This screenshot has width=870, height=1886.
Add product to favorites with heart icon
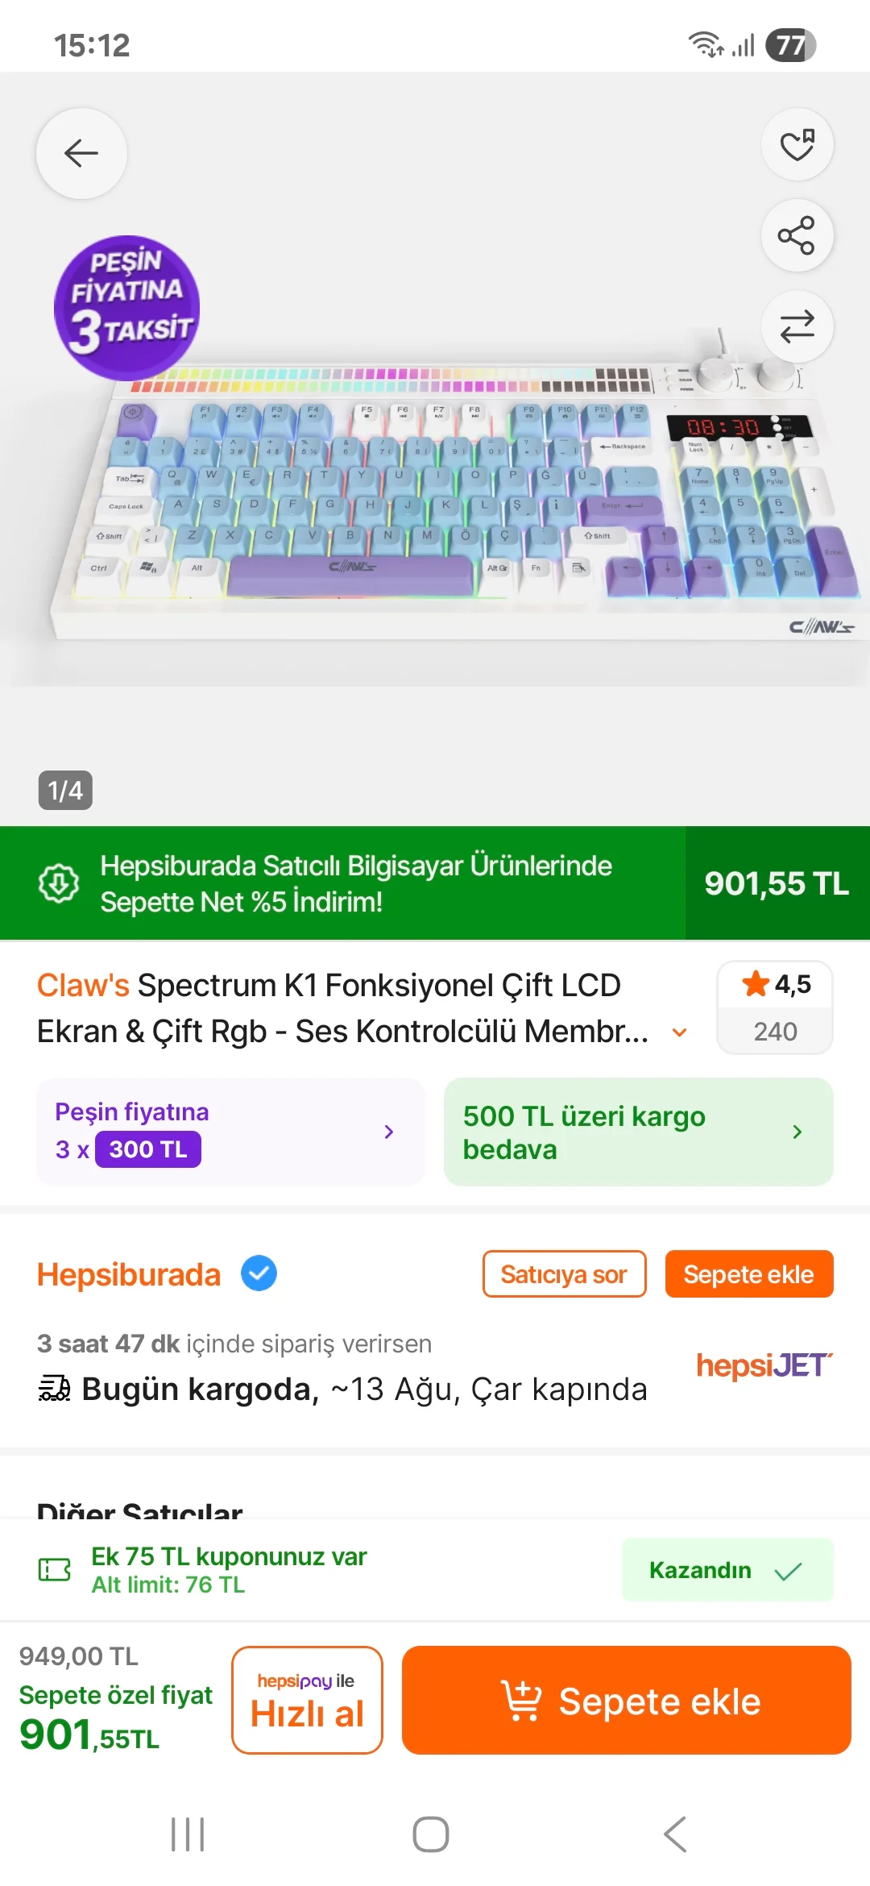pos(797,145)
